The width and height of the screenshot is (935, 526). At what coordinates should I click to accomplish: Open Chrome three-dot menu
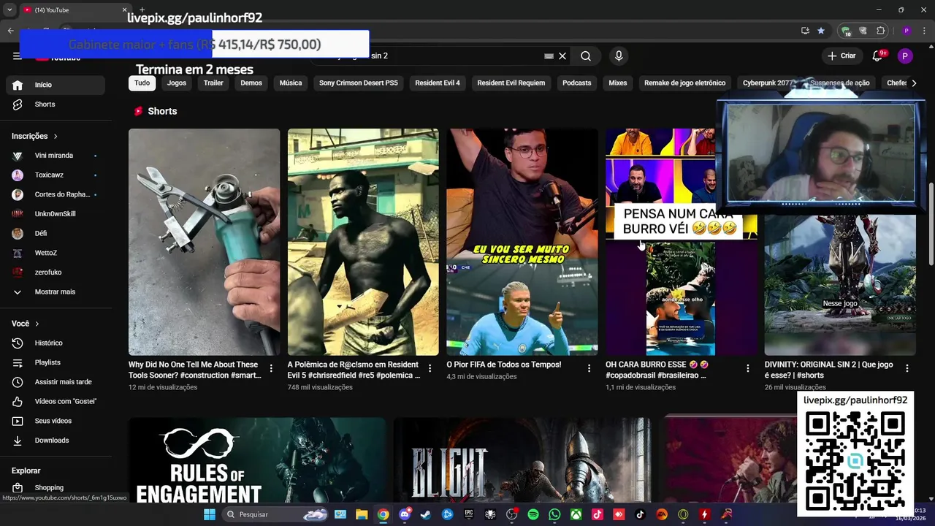pyautogui.click(x=923, y=31)
